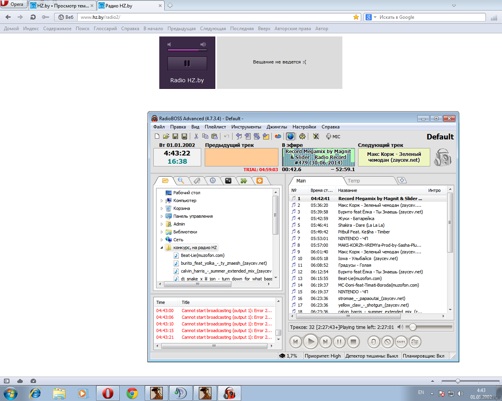Expand the Компьютер tree node
This screenshot has height=401, width=502.
[162, 200]
